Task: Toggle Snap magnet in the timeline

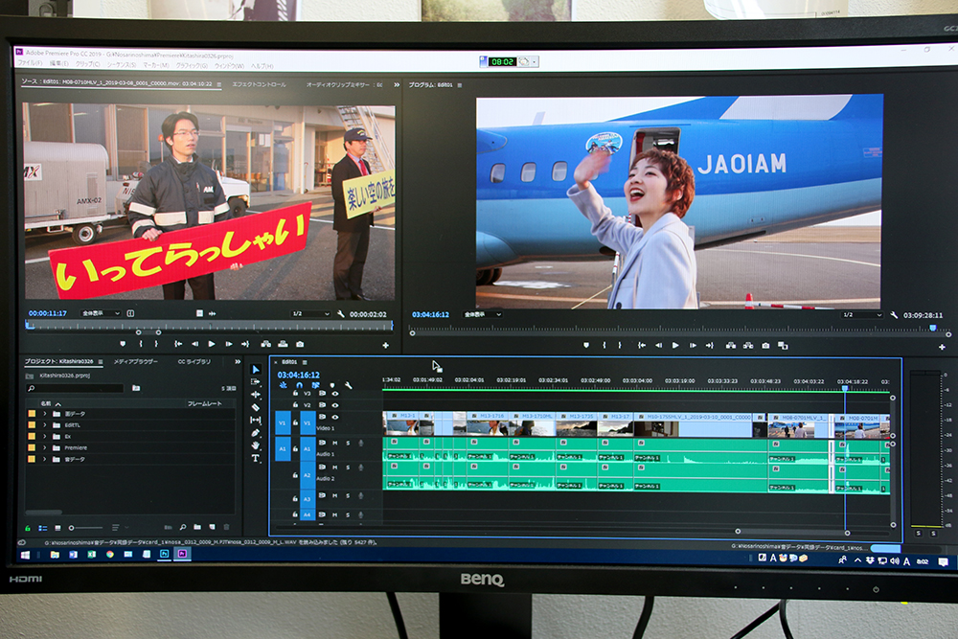Action: (x=299, y=385)
